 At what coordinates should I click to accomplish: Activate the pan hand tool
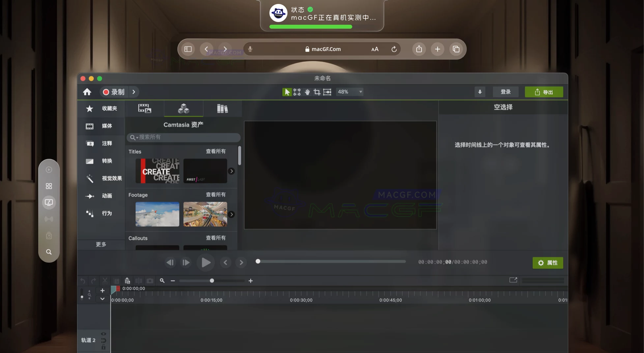[x=307, y=92]
